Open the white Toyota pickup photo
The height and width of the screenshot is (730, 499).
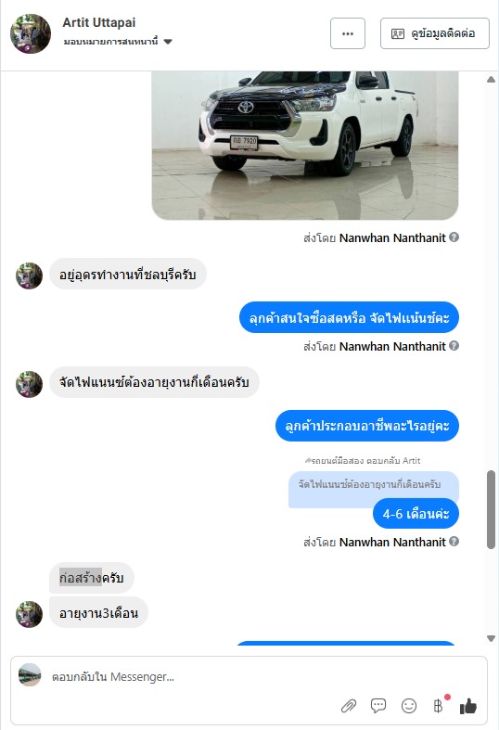(x=305, y=146)
